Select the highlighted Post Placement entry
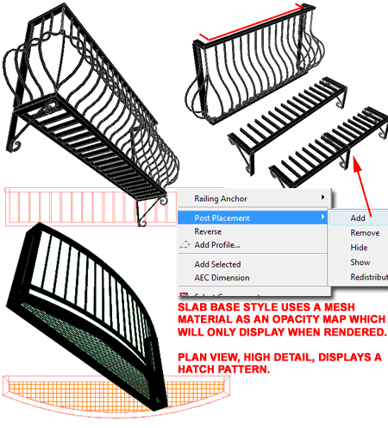Screen dimensions: 388x428 [253, 217]
